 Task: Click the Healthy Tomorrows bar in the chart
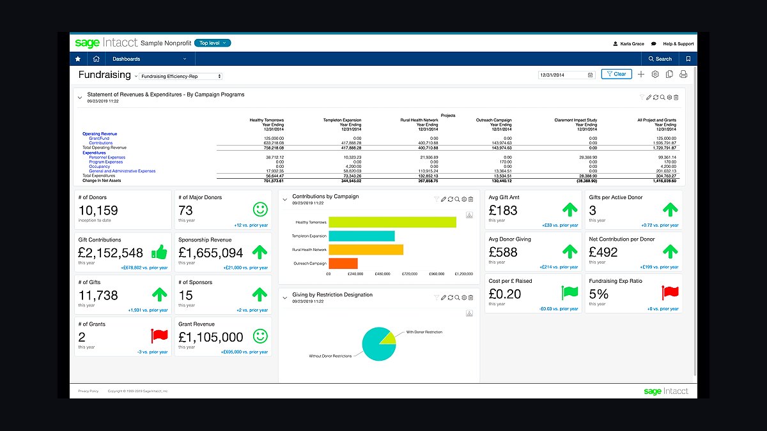click(392, 222)
